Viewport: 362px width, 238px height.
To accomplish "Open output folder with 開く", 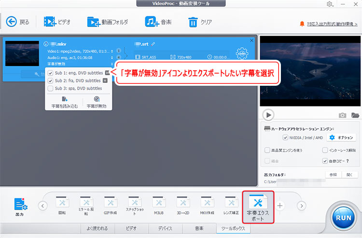I will click(x=350, y=174).
